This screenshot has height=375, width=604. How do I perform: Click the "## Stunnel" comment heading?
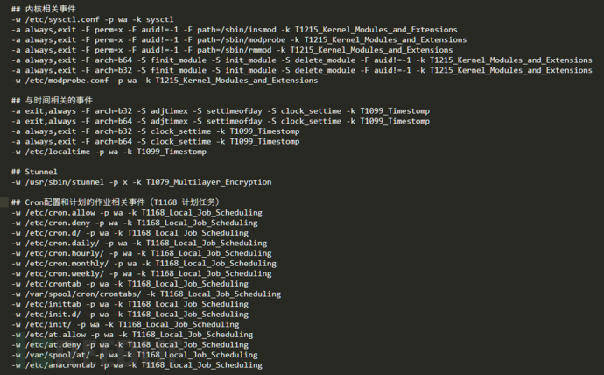click(x=34, y=172)
